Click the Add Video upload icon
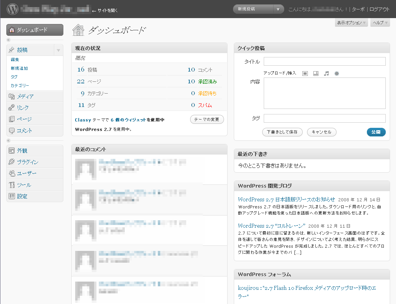396x304 pixels. tap(316, 74)
